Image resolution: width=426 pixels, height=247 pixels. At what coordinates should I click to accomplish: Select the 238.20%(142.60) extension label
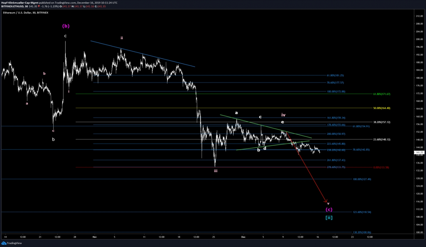pyautogui.click(x=336, y=150)
